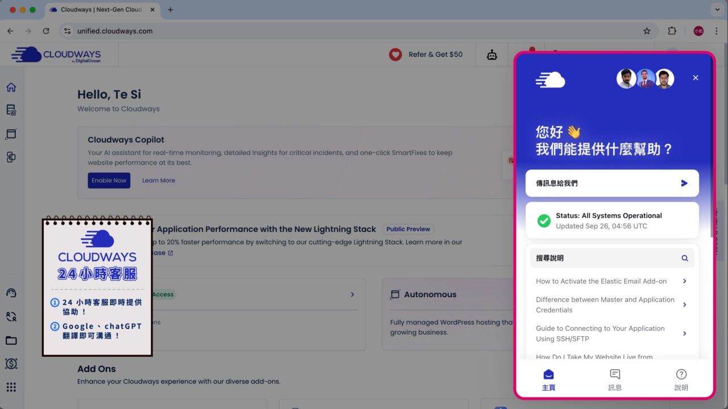728x409 pixels.
Task: Click the Billing dollar icon in the sidebar
Action: click(x=11, y=364)
